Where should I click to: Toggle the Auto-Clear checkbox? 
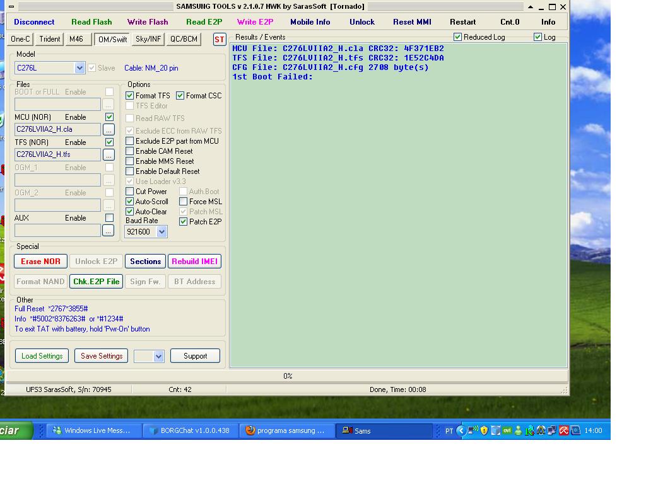(x=130, y=212)
